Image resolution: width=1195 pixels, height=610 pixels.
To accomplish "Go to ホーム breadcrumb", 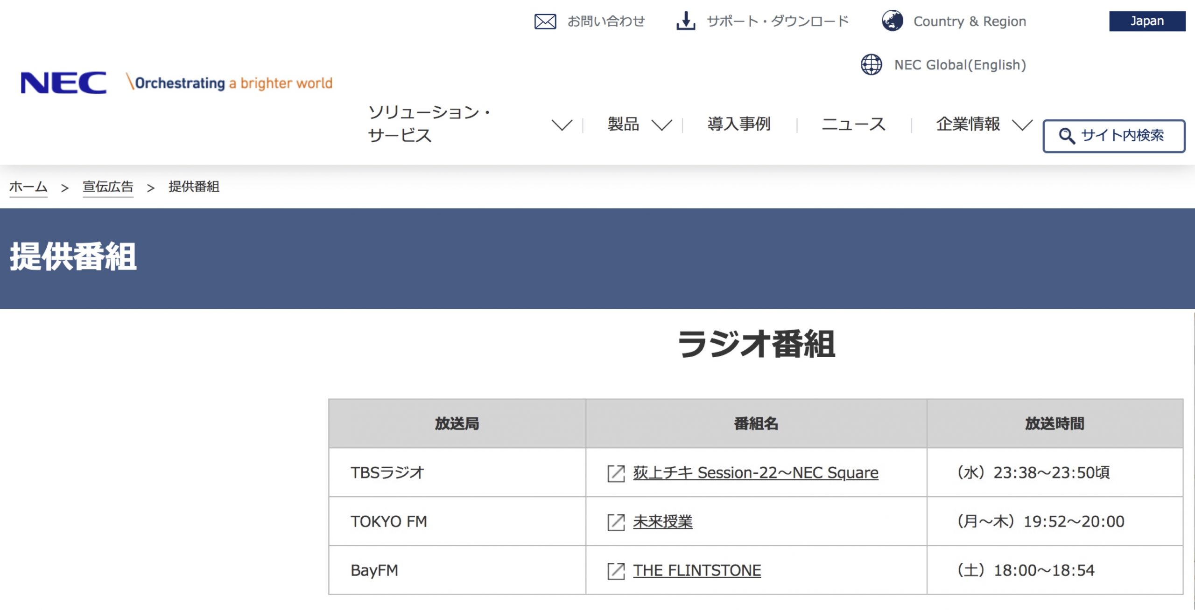I will (x=28, y=187).
